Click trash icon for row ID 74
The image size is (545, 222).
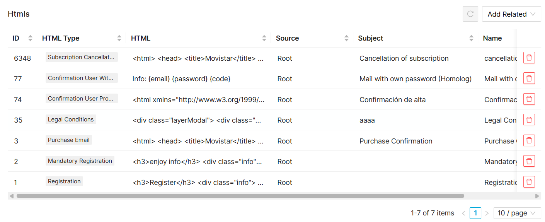point(529,99)
